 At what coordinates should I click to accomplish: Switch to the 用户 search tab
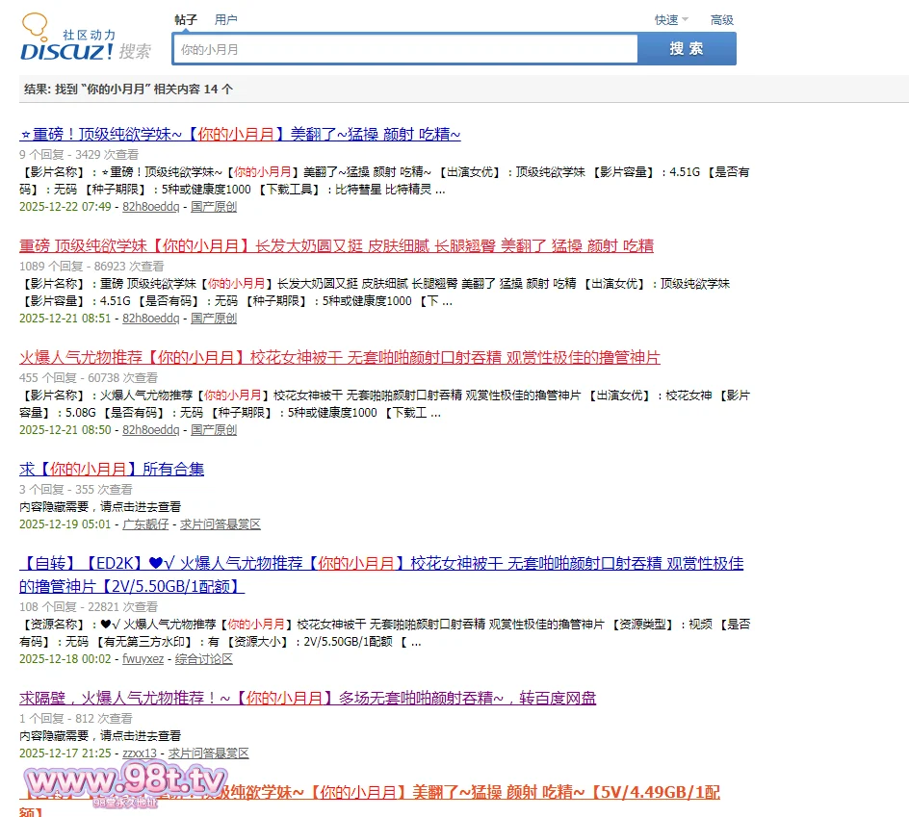tap(226, 19)
